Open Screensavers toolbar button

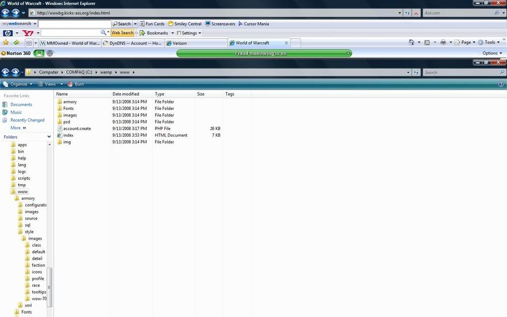pos(220,24)
